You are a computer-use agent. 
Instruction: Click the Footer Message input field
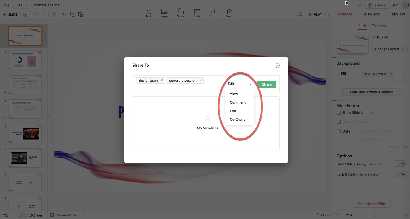tap(375, 122)
